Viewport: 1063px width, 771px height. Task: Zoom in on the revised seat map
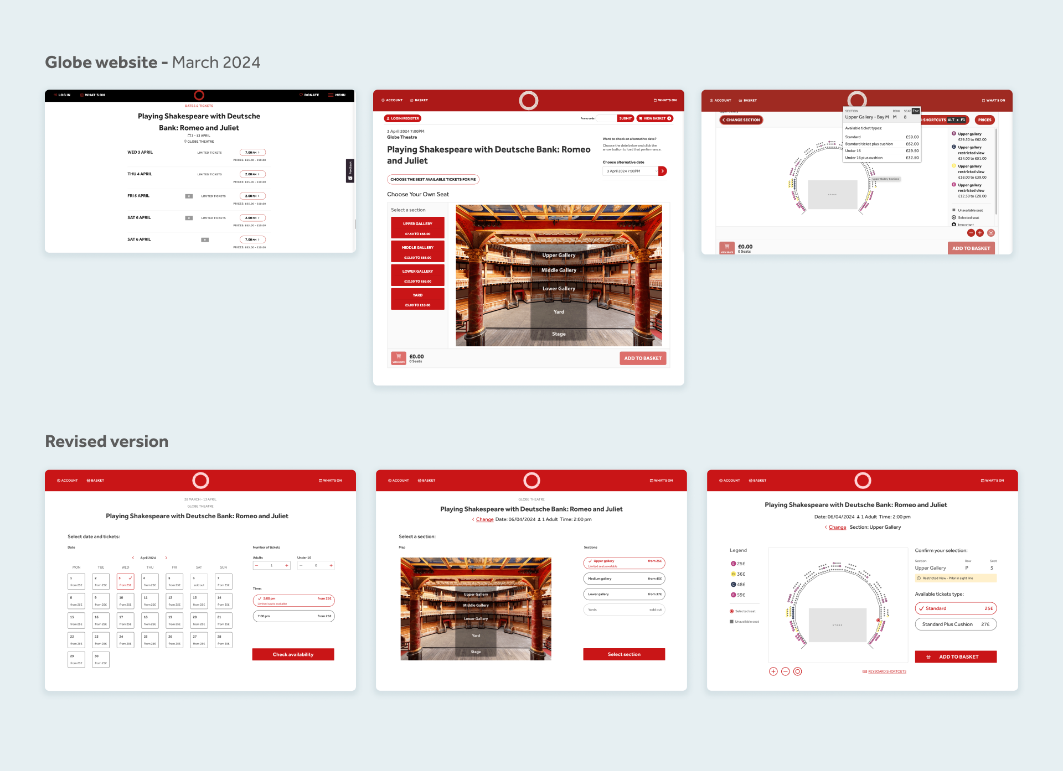[773, 671]
